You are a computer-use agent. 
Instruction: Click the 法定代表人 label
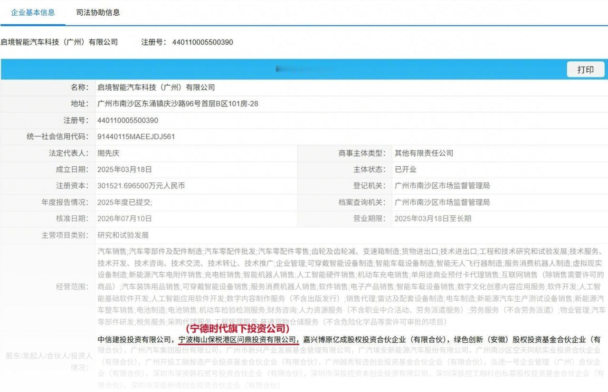click(x=69, y=153)
